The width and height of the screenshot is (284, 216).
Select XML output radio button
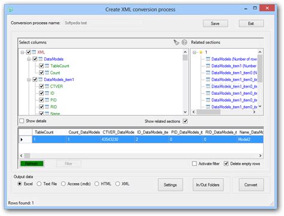tap(117, 184)
